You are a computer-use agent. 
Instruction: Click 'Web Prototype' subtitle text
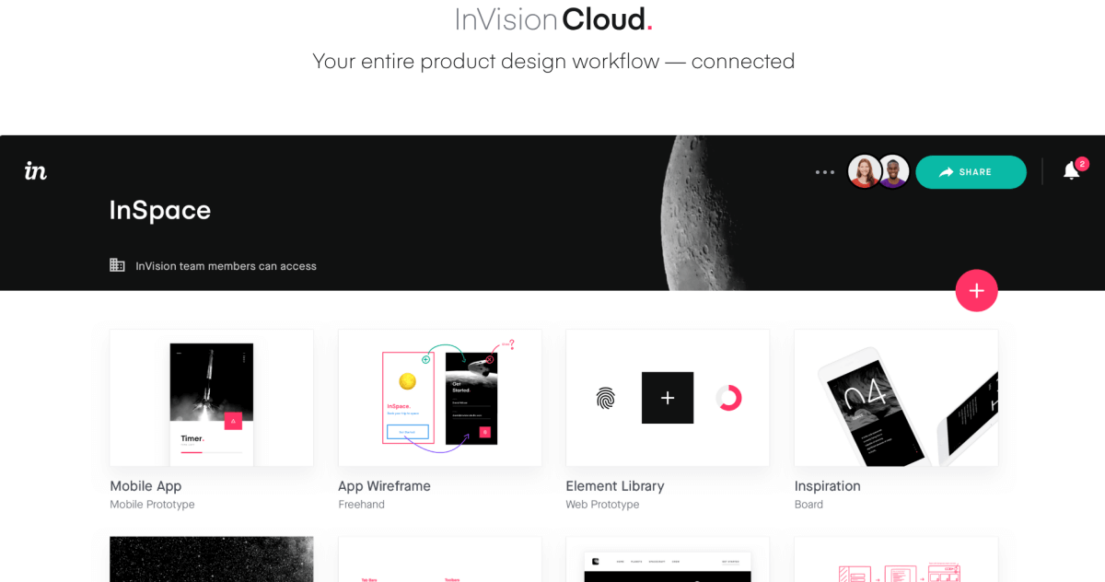(602, 505)
